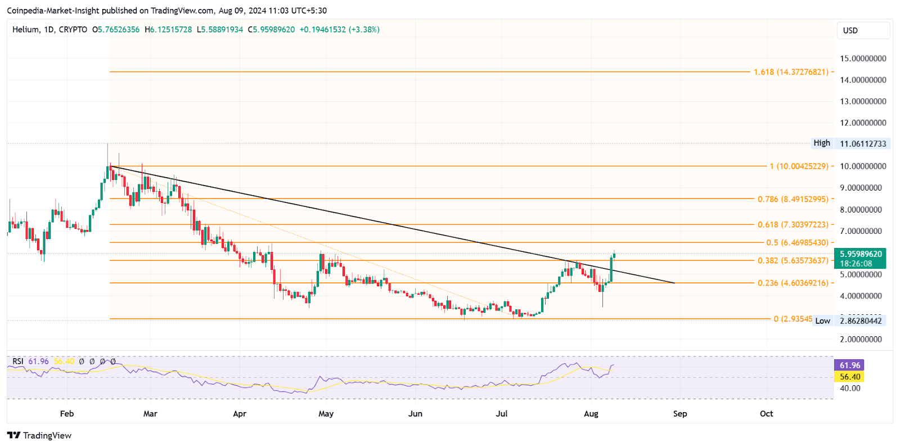
Task: Select the close price value C5.95989620
Action: (x=271, y=29)
